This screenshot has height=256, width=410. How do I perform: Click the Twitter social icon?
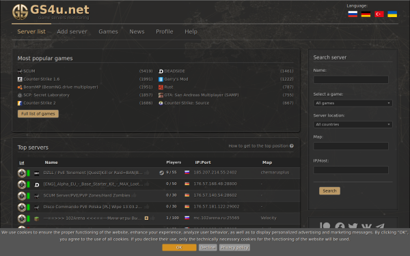(353, 227)
